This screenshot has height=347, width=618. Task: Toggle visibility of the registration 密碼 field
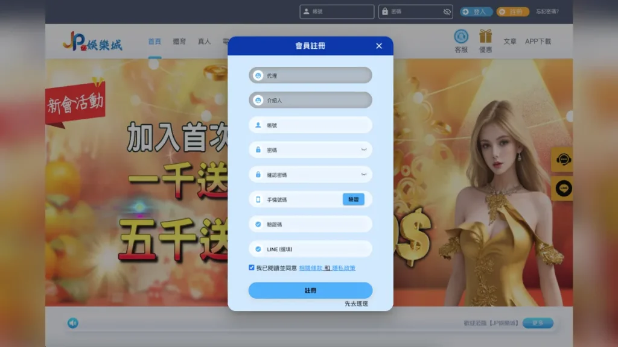pyautogui.click(x=363, y=149)
